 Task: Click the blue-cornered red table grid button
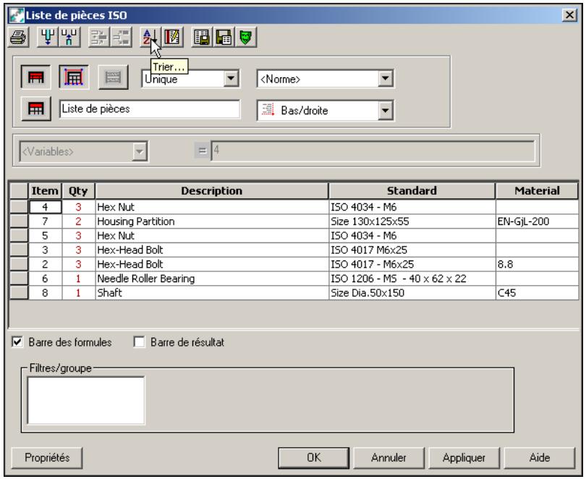tap(74, 77)
